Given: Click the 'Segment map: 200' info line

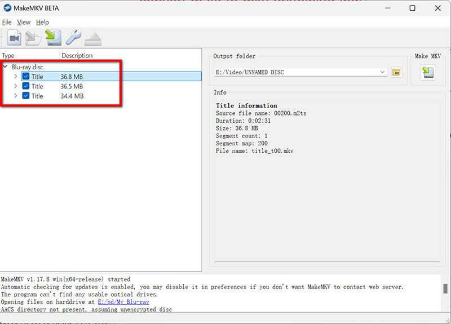Looking at the screenshot, I should (x=242, y=144).
